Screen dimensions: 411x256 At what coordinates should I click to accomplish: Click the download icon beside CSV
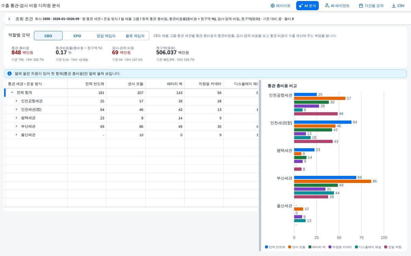[394, 6]
